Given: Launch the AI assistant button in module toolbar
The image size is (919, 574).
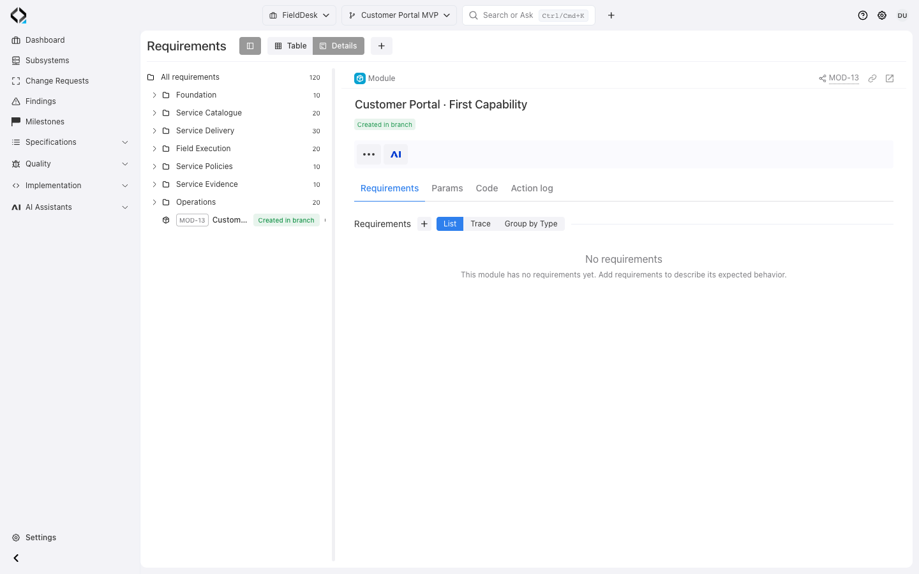Looking at the screenshot, I should [x=396, y=154].
